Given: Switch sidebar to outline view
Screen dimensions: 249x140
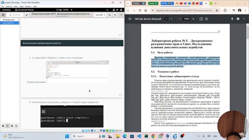Looking at the screenshot, I should coord(7,126).
